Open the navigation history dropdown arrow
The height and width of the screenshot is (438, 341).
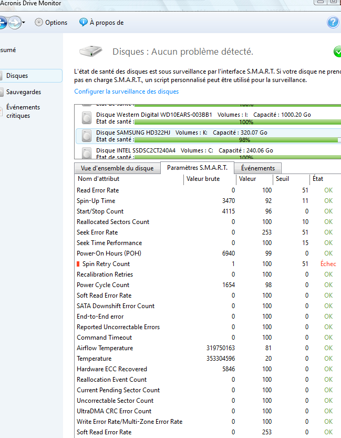click(24, 22)
